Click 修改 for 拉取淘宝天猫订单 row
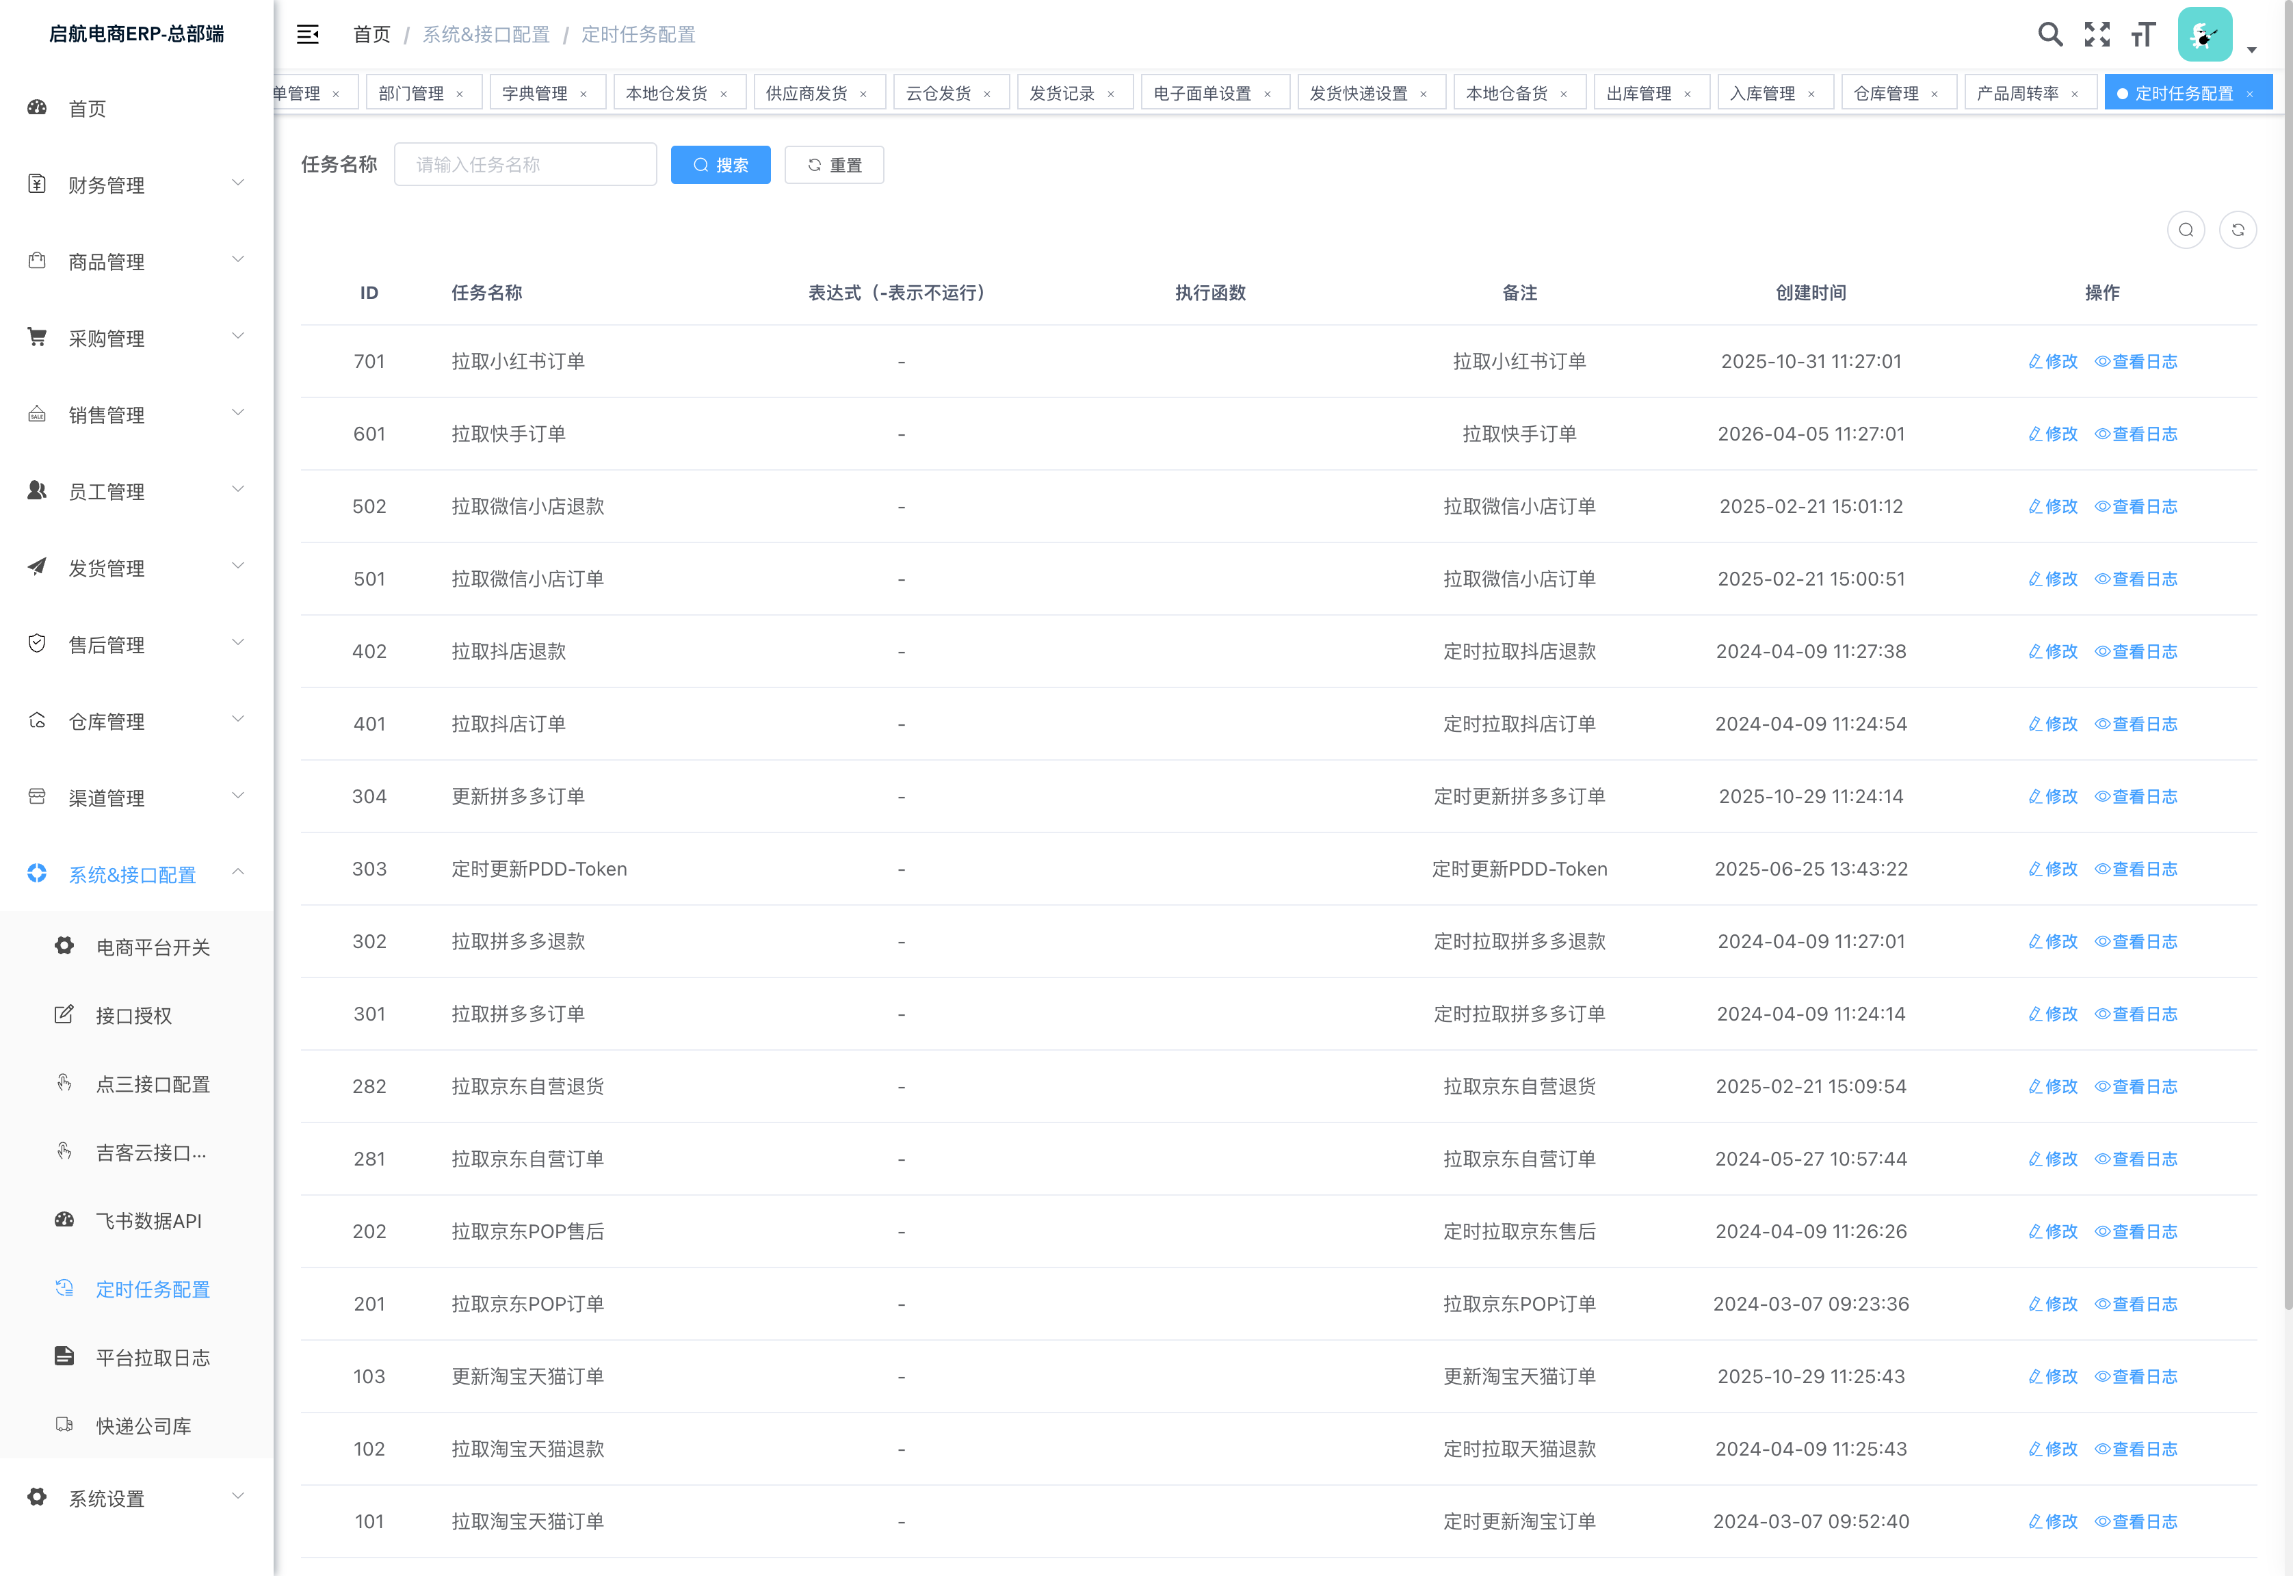 pos(2053,1522)
